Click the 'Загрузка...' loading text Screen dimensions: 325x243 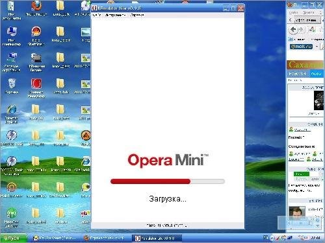168,199
